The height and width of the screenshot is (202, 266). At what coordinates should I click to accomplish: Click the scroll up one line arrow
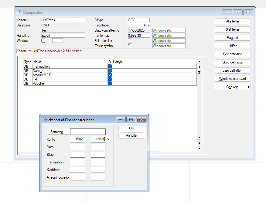[x=199, y=62]
